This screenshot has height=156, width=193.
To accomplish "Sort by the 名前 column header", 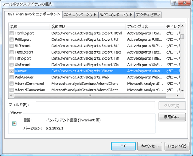I will point(29,27).
